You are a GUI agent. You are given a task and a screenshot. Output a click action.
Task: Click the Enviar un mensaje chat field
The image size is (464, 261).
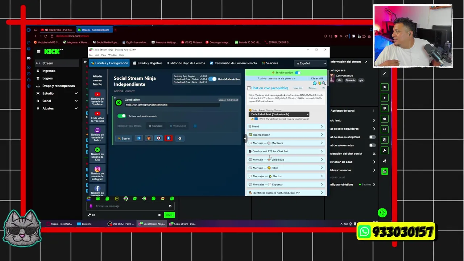coord(130,206)
